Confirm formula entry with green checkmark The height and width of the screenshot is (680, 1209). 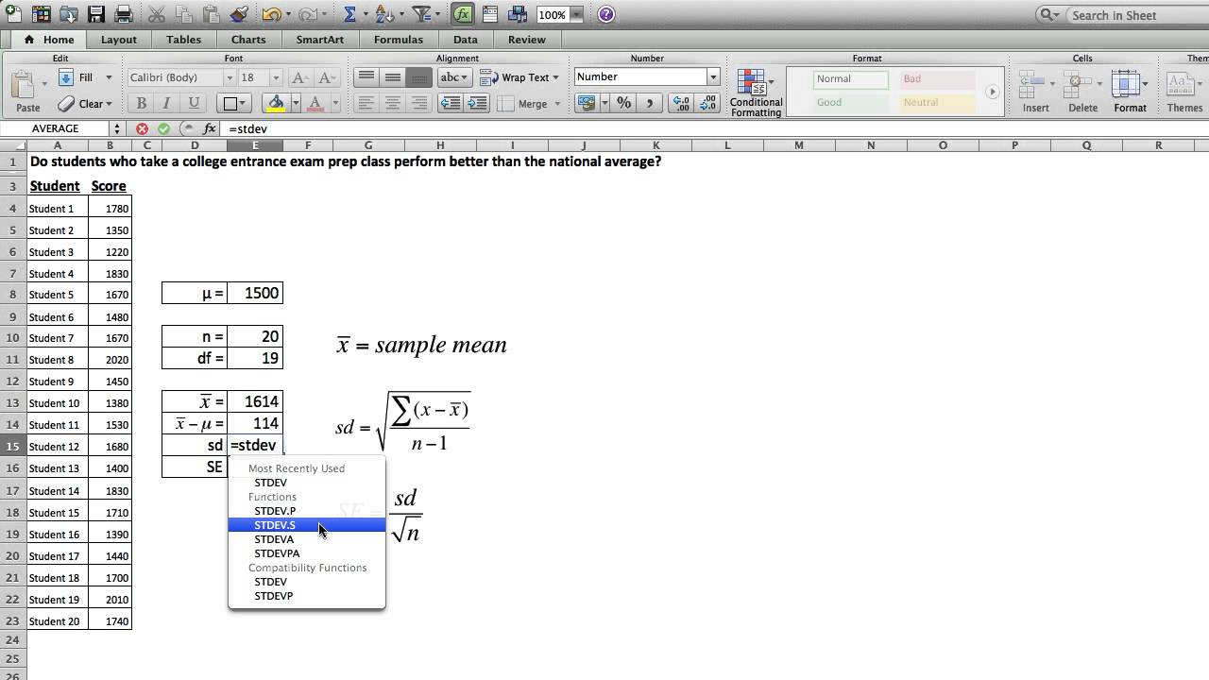pyautogui.click(x=163, y=128)
